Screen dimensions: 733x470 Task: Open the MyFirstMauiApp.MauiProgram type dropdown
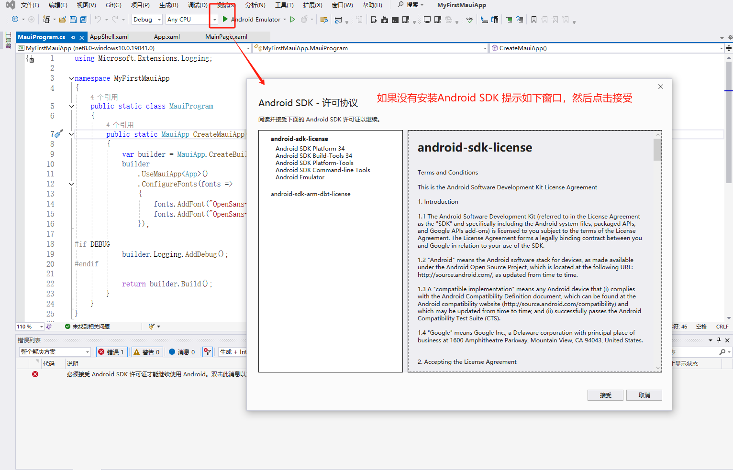tap(370, 48)
